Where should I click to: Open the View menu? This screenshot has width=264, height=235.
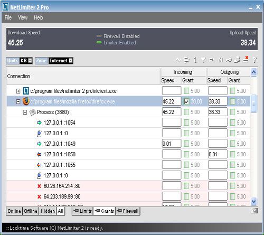[23, 17]
